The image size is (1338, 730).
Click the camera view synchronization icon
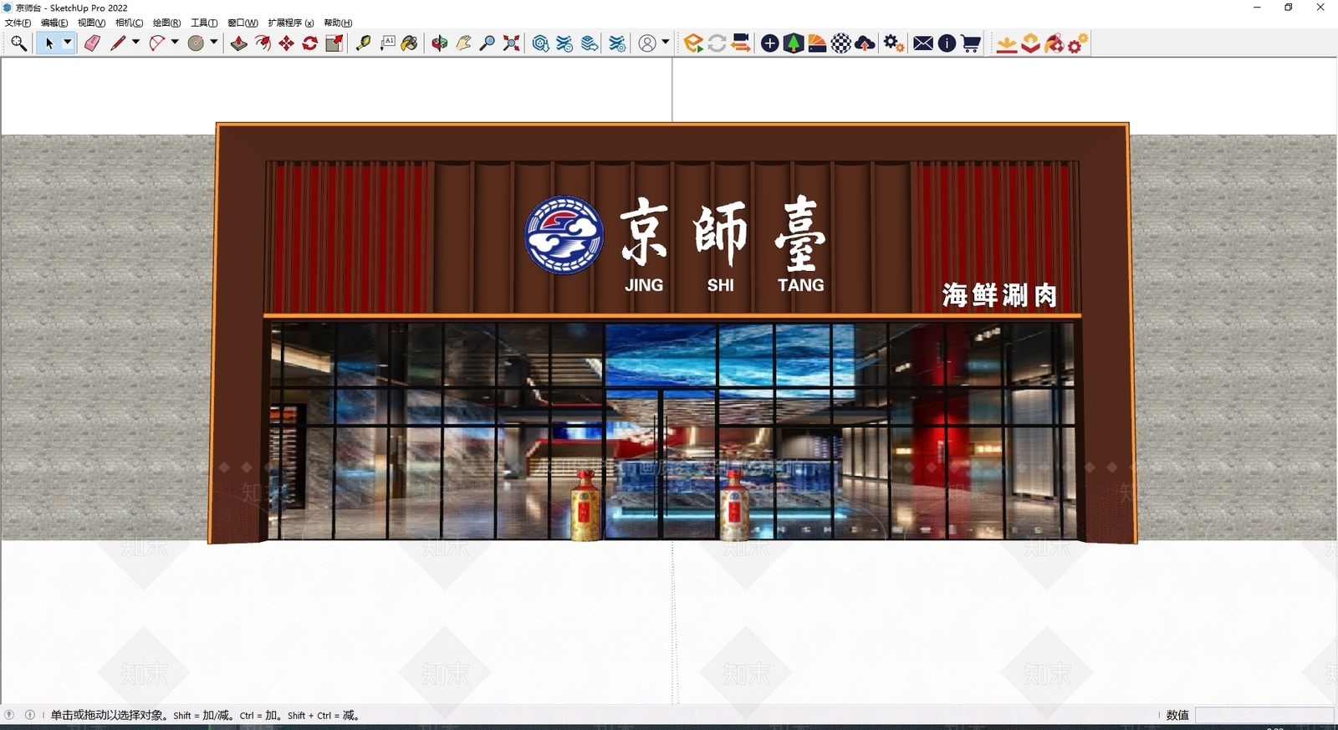point(741,43)
